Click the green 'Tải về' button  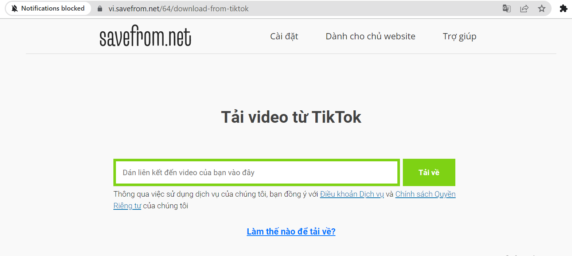click(x=429, y=172)
